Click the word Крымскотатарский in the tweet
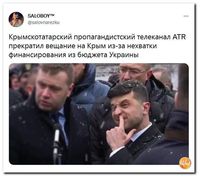The width and height of the screenshot is (198, 176). (x=41, y=37)
